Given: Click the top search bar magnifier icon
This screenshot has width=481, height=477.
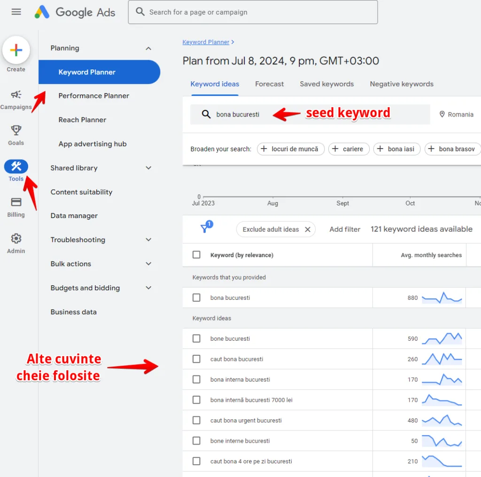Looking at the screenshot, I should point(140,12).
